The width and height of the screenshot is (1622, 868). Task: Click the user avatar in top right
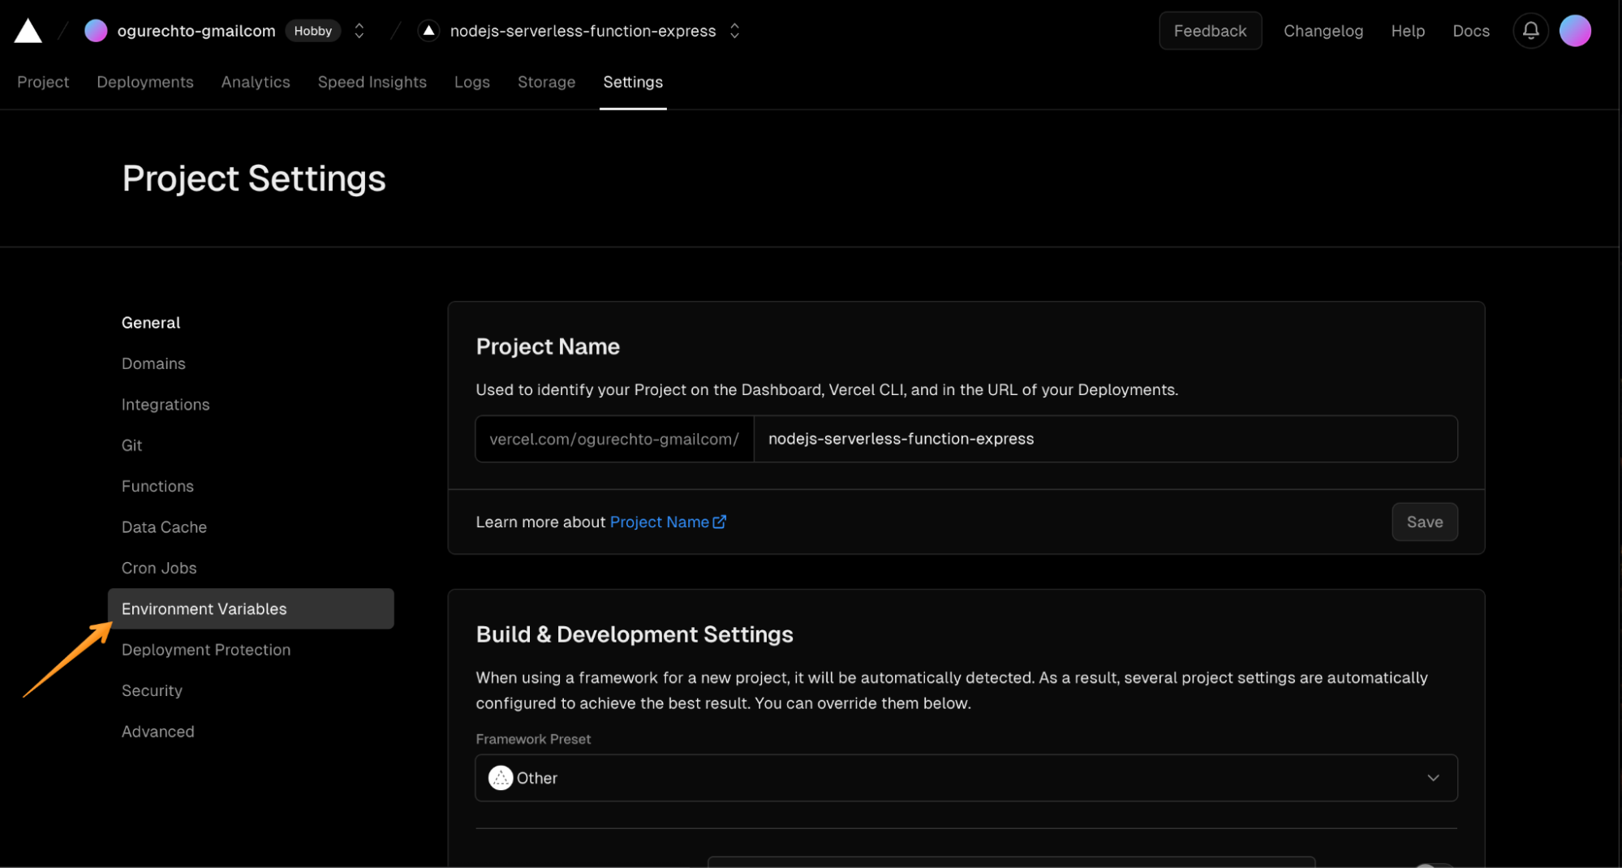pyautogui.click(x=1575, y=30)
